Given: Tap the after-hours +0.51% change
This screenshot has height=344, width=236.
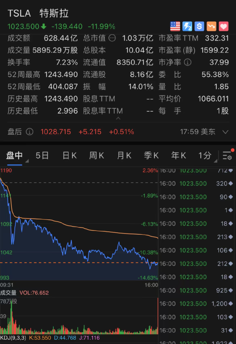Looking at the screenshot, I should coord(121,132).
